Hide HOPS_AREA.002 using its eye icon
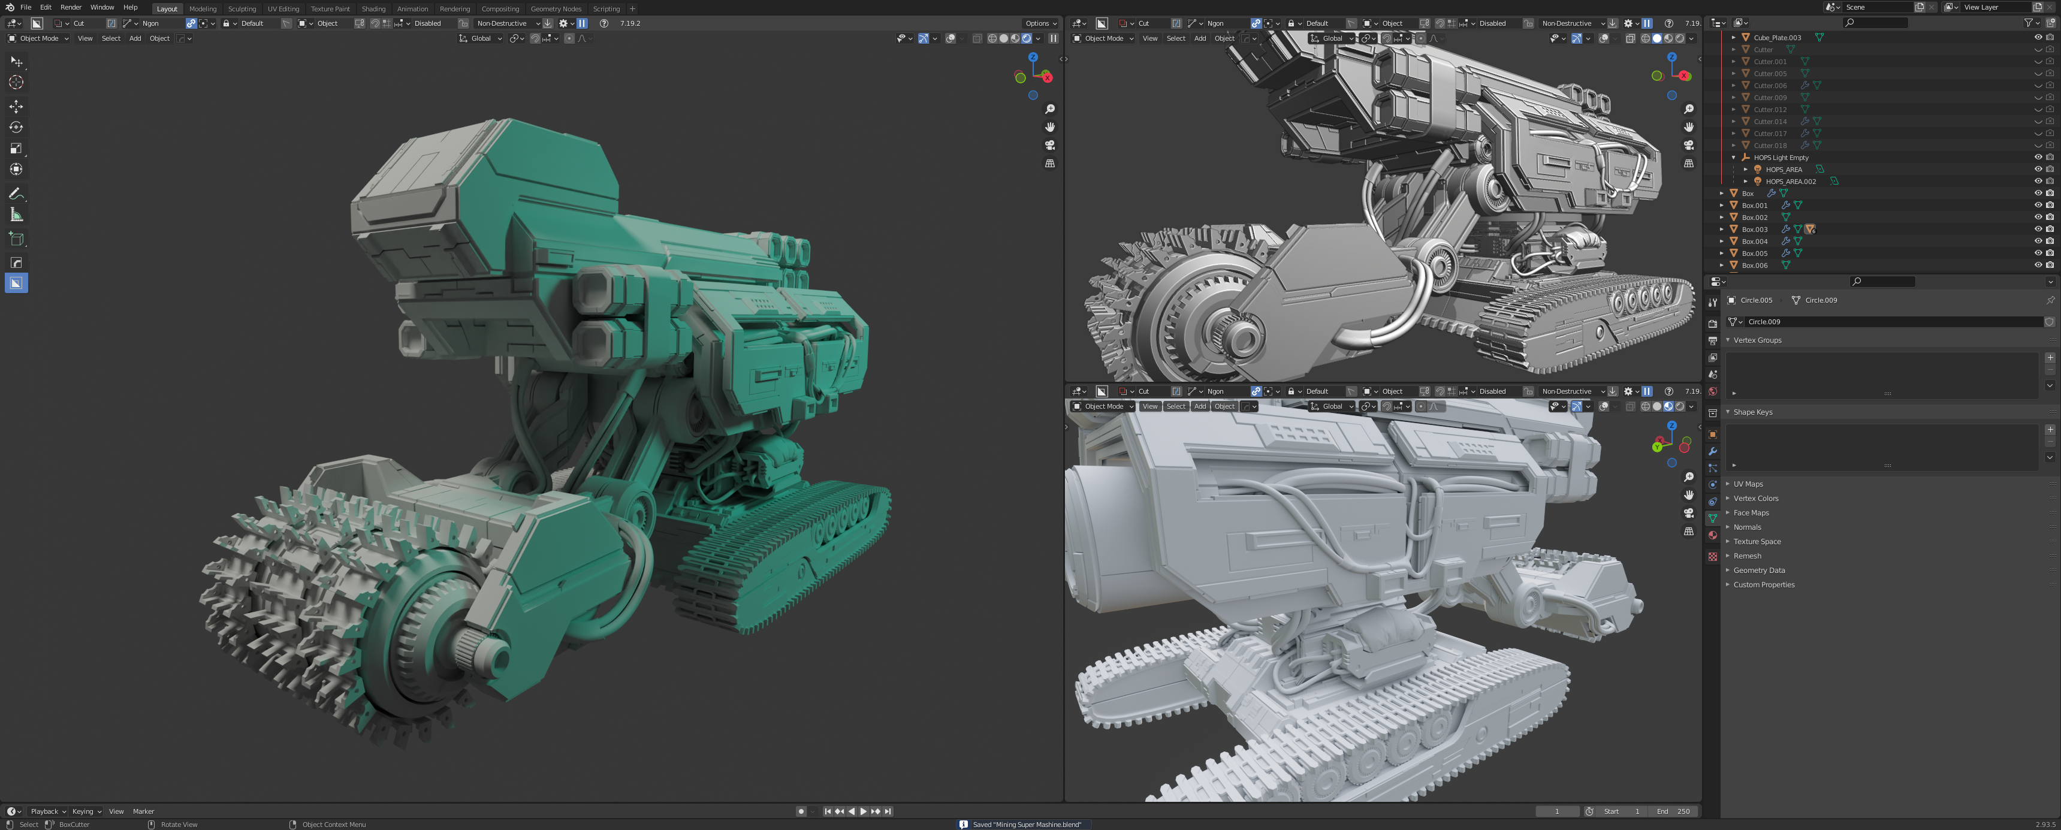The height and width of the screenshot is (830, 2061). pos(2038,181)
